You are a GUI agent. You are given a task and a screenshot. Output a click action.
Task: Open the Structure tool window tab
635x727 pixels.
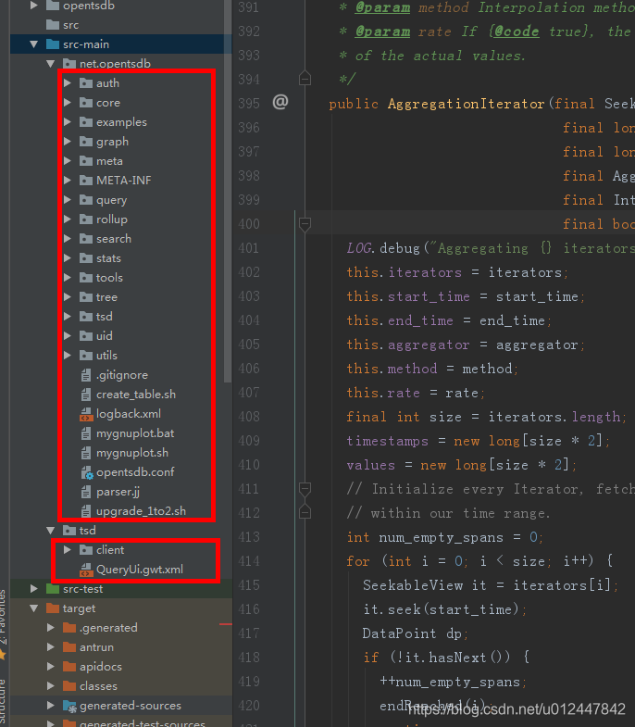click(x=3, y=700)
